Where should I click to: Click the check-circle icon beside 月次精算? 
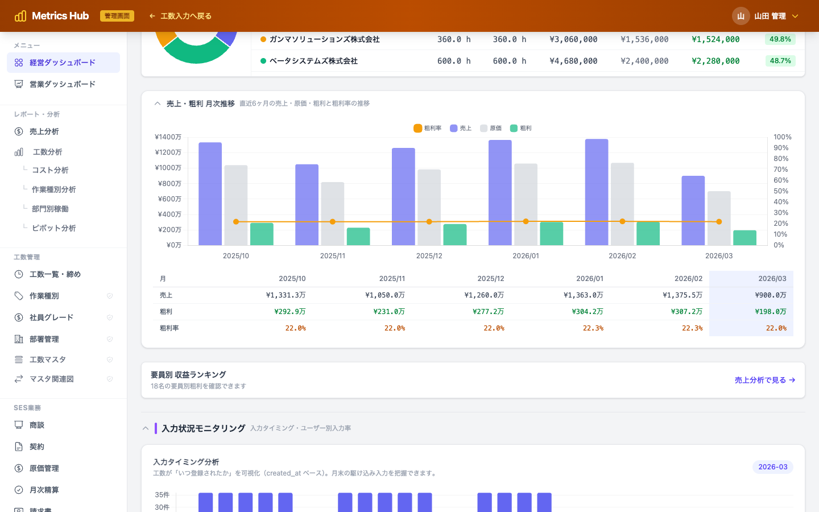pyautogui.click(x=19, y=490)
